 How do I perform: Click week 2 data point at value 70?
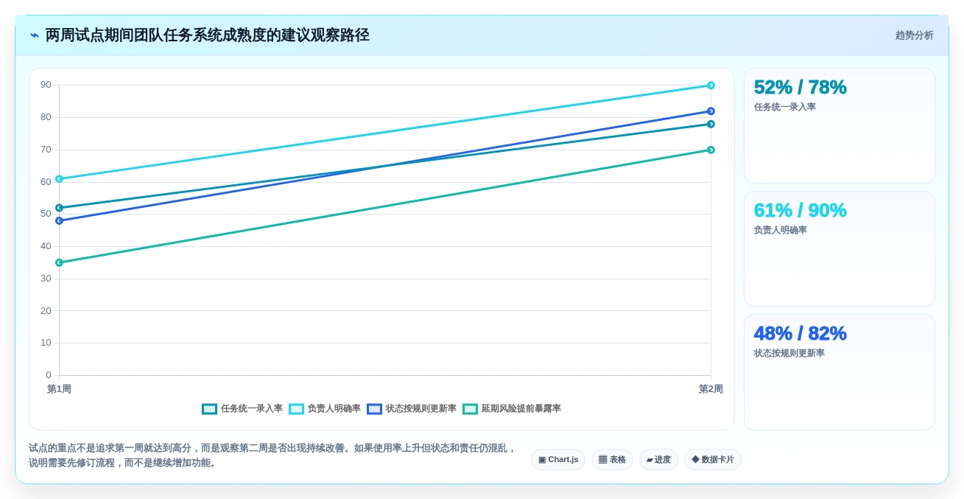[x=711, y=150]
